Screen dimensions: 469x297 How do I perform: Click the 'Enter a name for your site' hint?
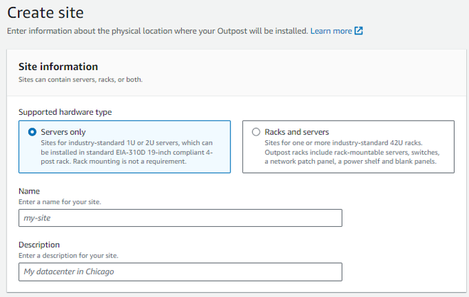coord(60,202)
